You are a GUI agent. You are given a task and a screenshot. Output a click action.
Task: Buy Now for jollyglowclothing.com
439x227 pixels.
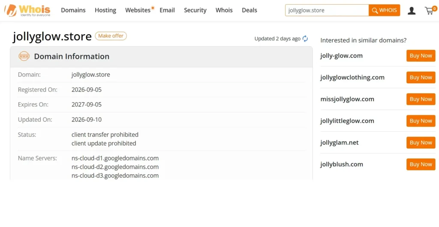421,77
